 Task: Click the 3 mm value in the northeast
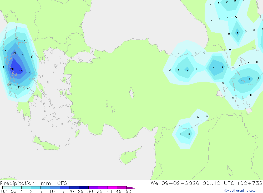tap(237, 33)
